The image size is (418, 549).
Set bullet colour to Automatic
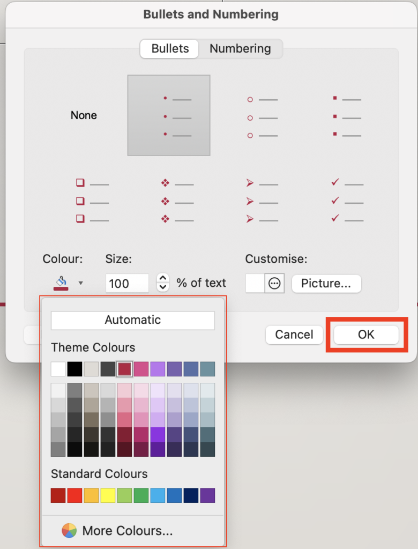[x=132, y=320]
